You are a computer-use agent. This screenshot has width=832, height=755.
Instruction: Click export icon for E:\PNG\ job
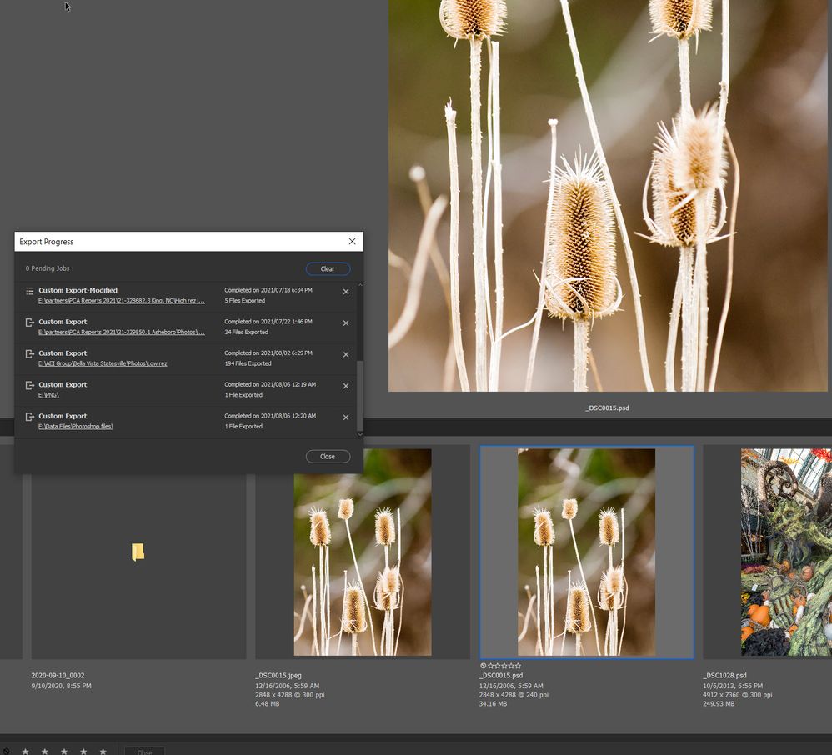(x=29, y=386)
